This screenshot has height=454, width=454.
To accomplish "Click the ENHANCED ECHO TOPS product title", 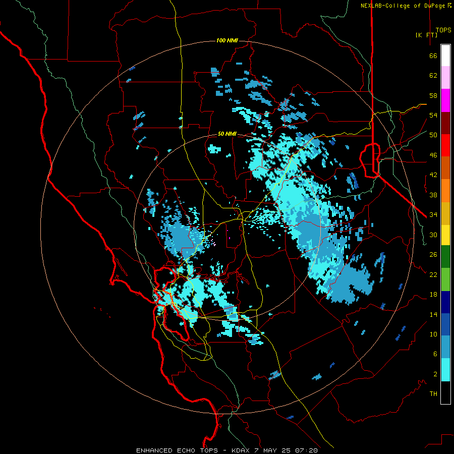I will click(177, 450).
